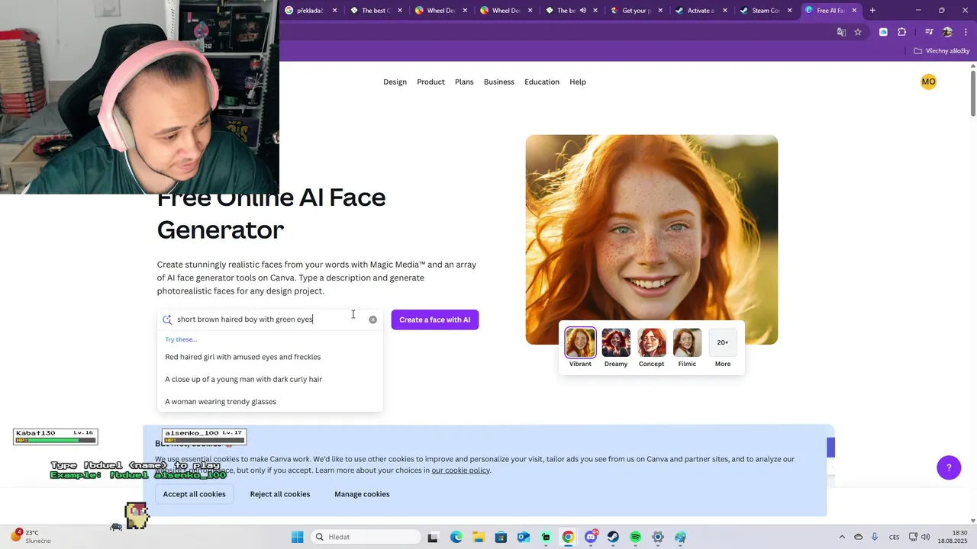Open Steam from the taskbar
The width and height of the screenshot is (977, 549).
[613, 537]
